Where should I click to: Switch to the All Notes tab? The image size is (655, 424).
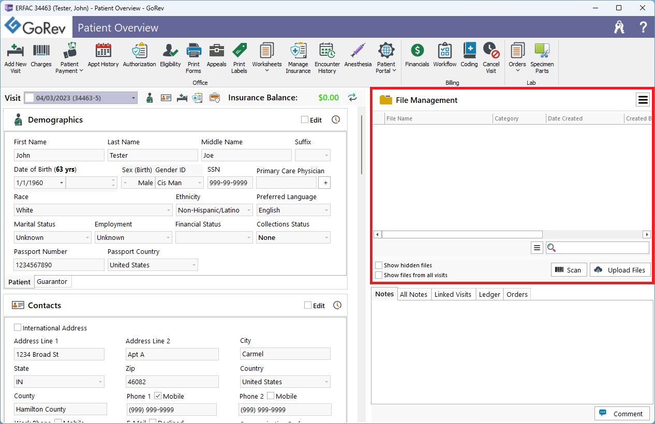413,294
